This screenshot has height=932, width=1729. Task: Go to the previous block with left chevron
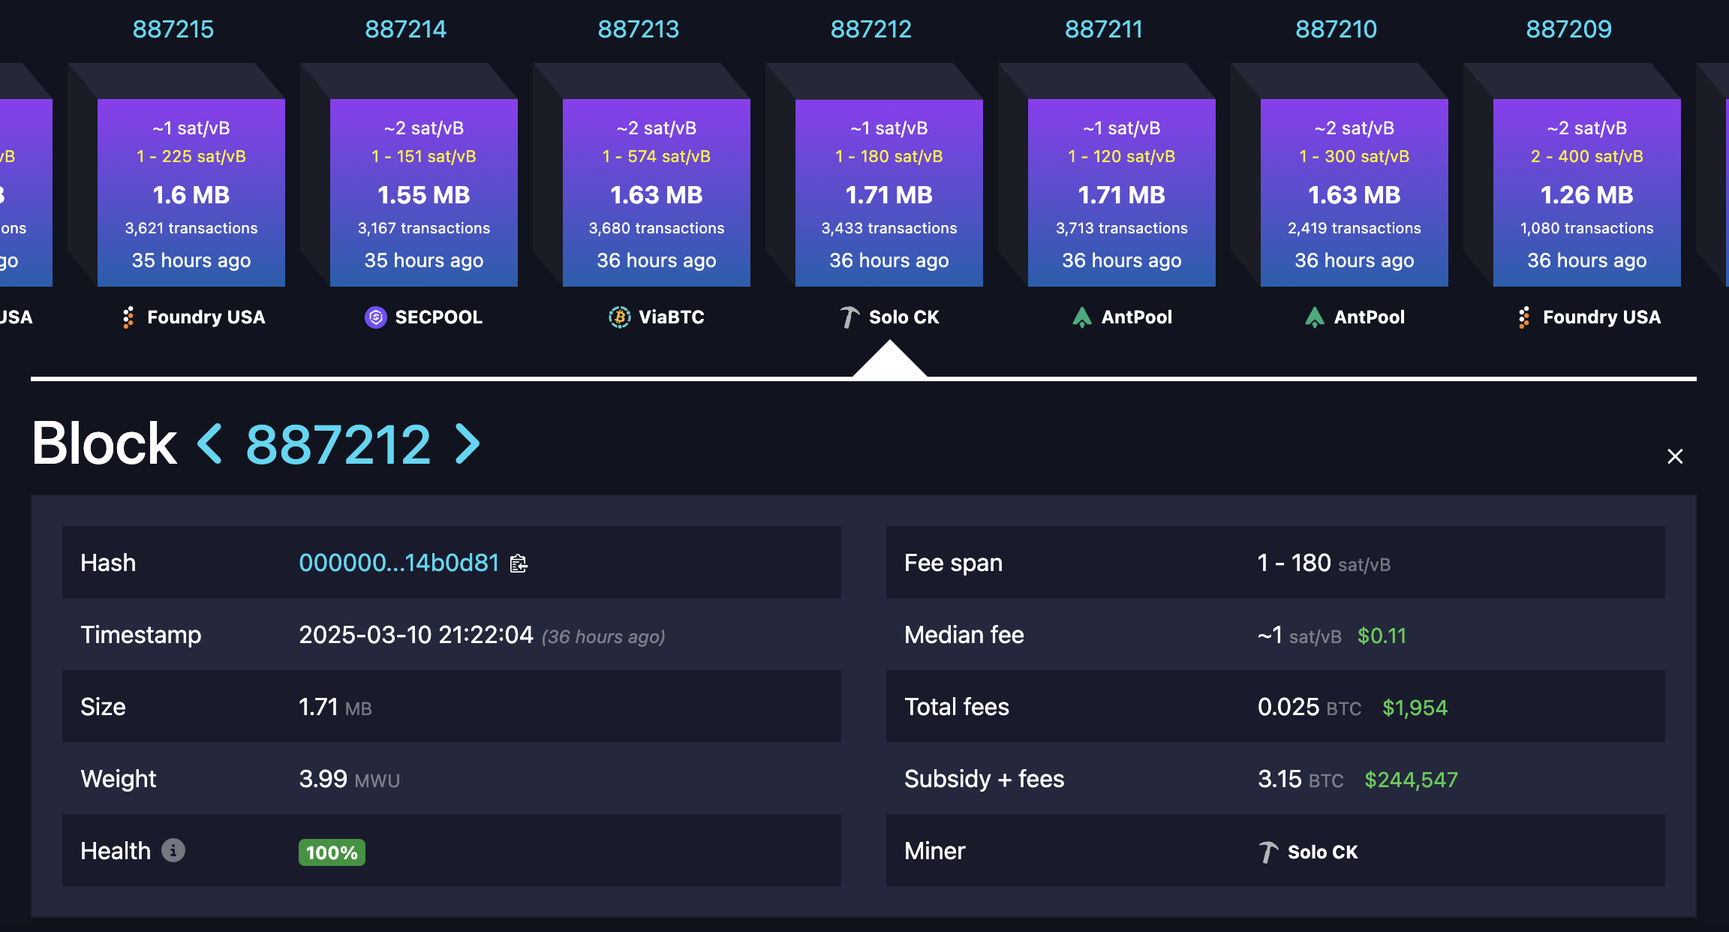coord(210,443)
